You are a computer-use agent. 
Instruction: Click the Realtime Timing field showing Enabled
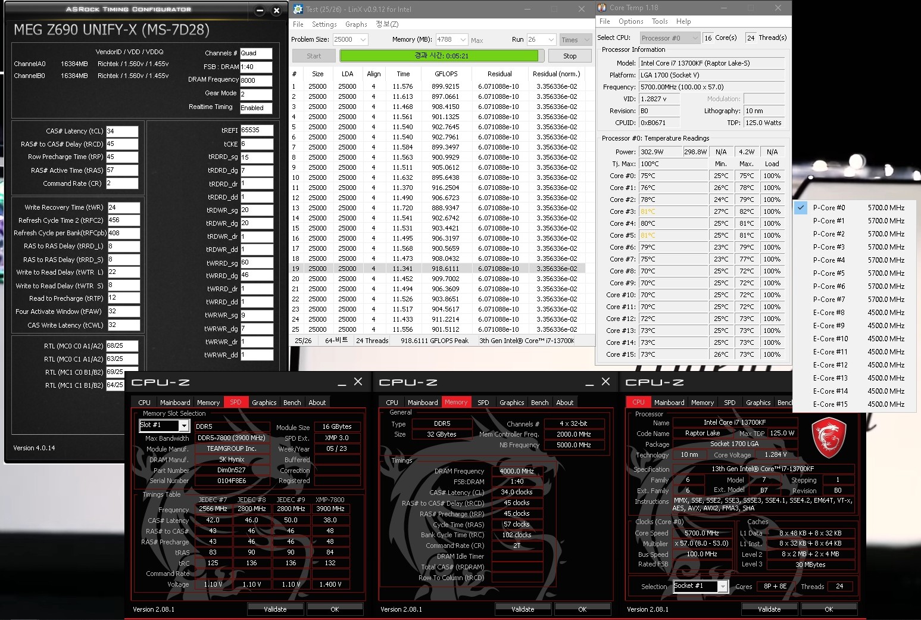256,108
